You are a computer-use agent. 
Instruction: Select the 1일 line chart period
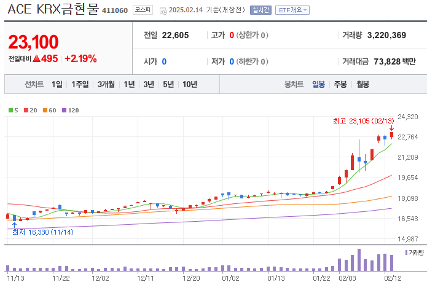pyautogui.click(x=57, y=84)
